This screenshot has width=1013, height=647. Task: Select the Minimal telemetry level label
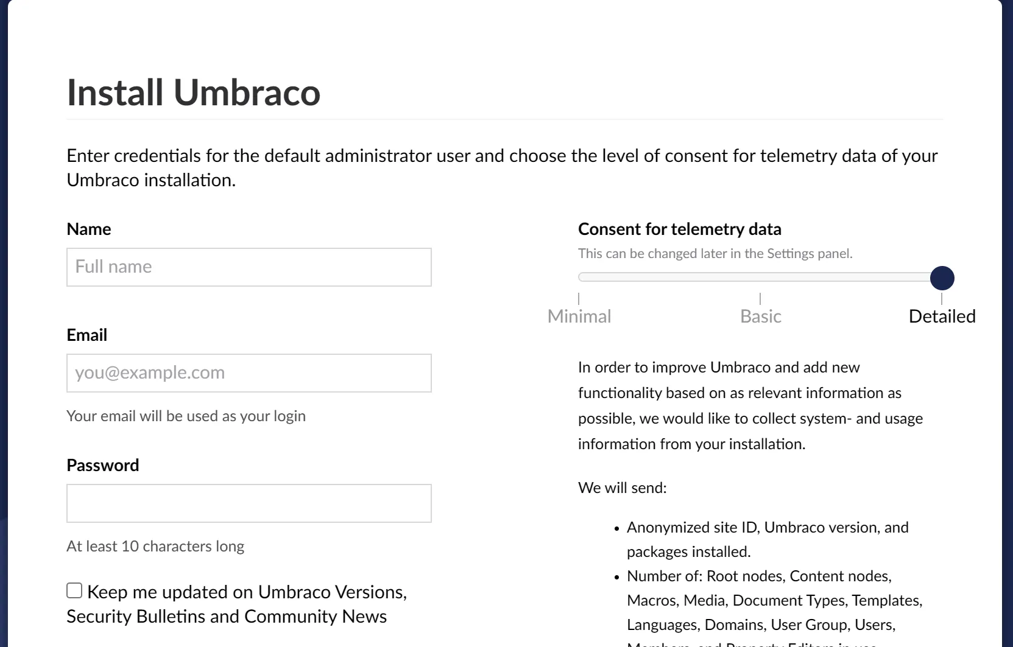point(579,317)
